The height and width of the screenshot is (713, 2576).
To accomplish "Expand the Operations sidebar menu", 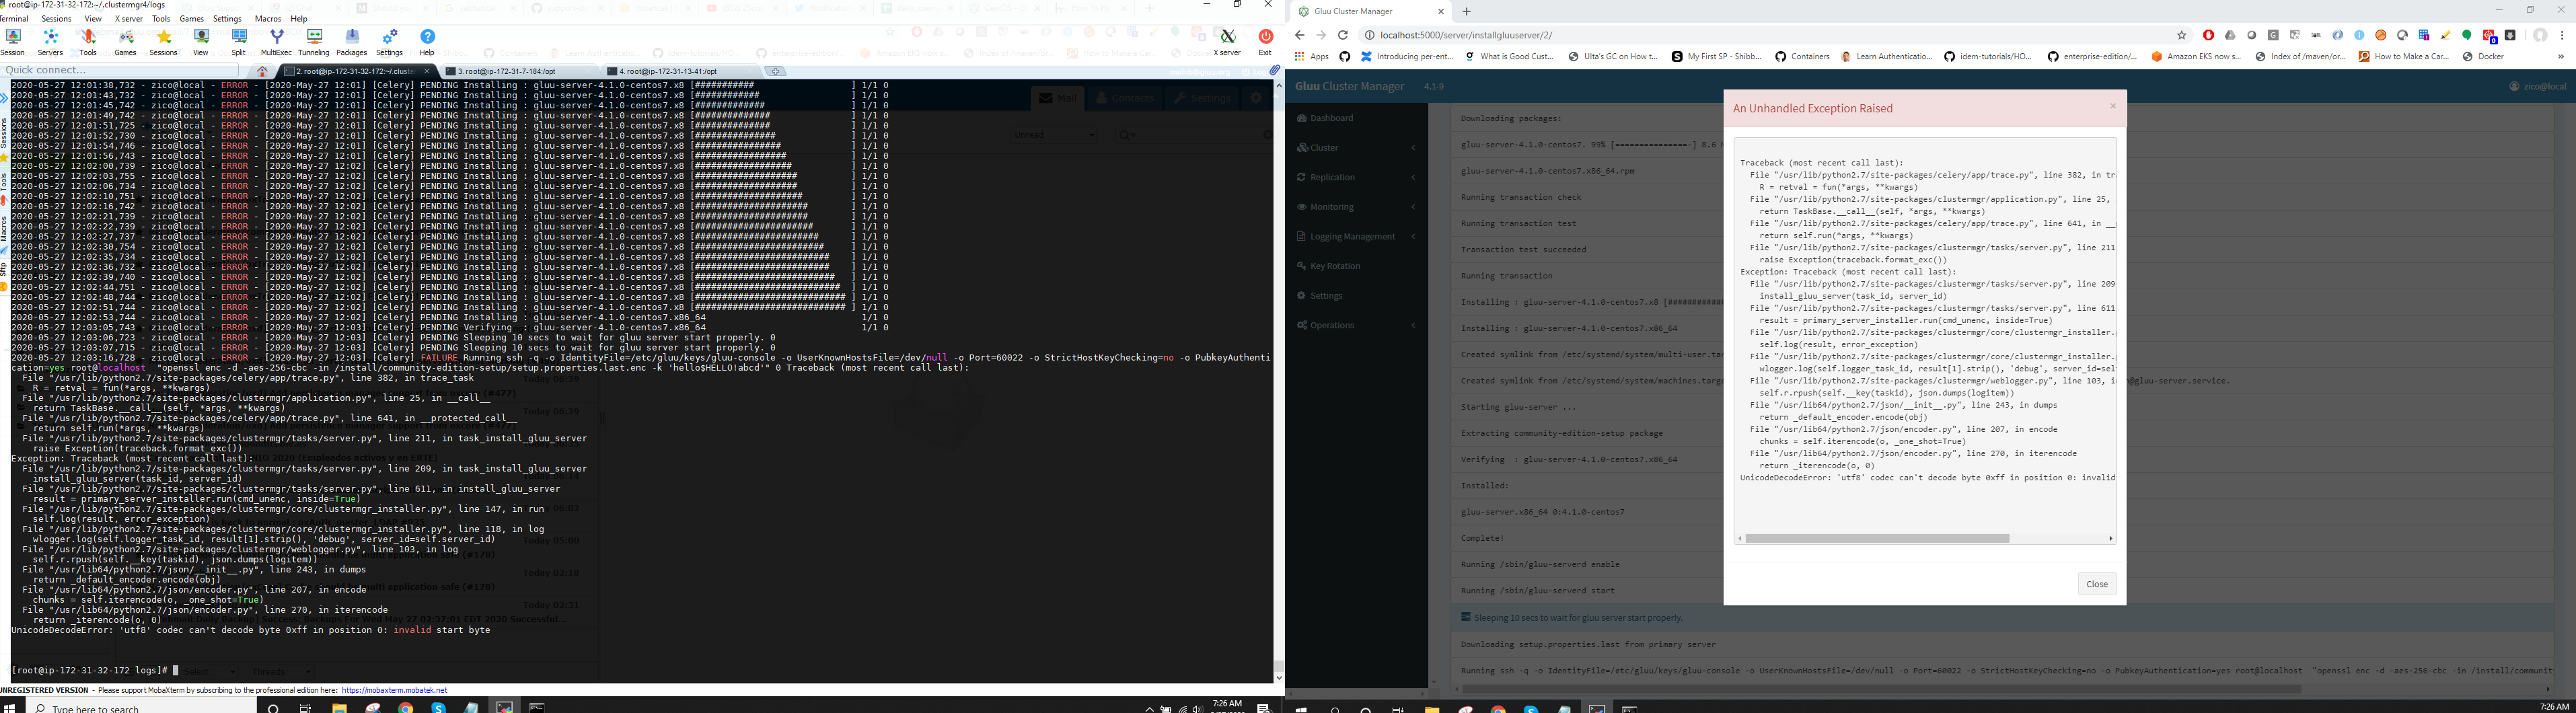I will [x=1356, y=325].
